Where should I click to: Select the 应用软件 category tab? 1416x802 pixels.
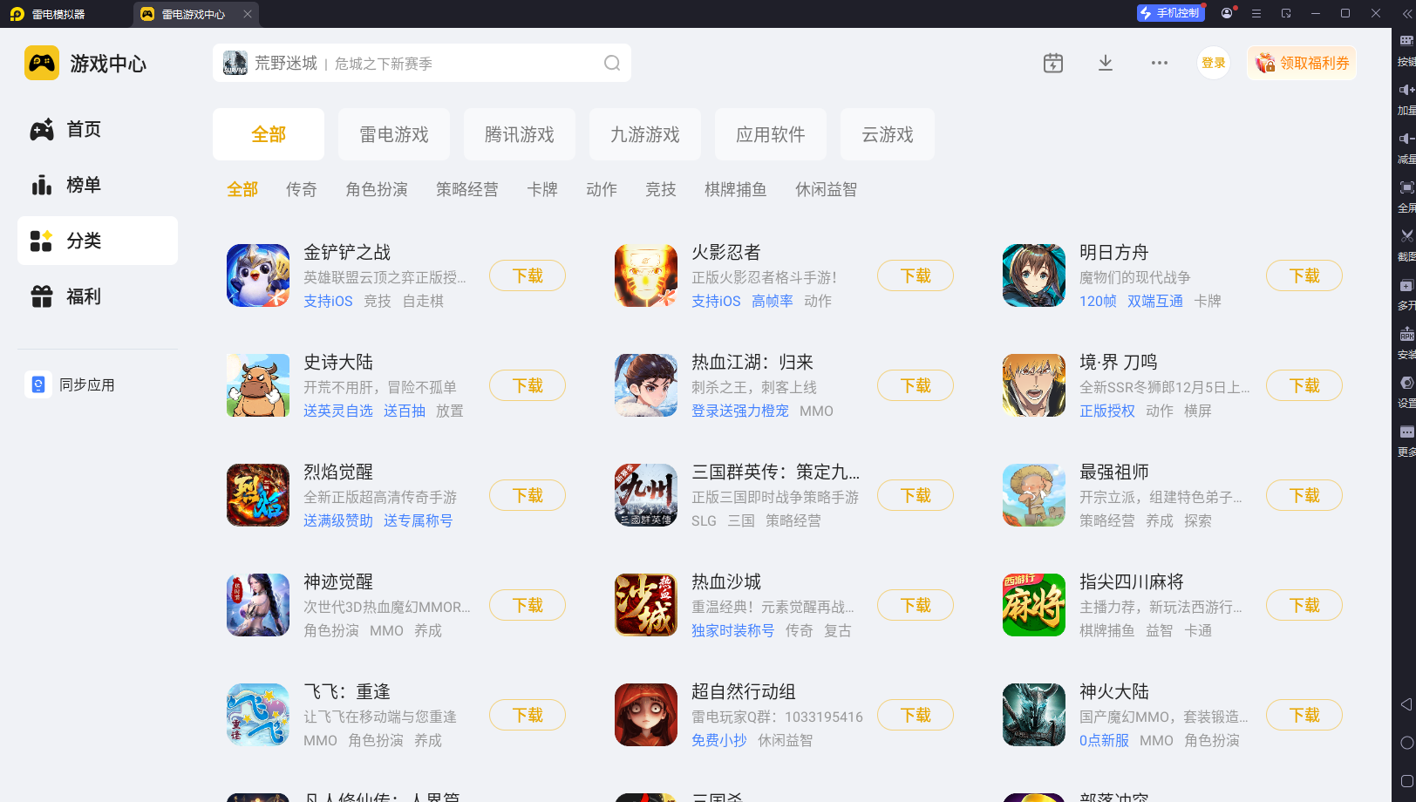click(771, 134)
